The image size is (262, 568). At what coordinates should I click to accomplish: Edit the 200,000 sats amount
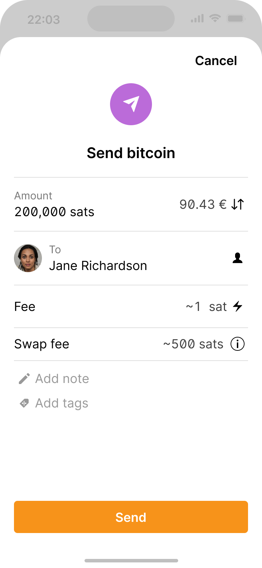[x=54, y=212]
